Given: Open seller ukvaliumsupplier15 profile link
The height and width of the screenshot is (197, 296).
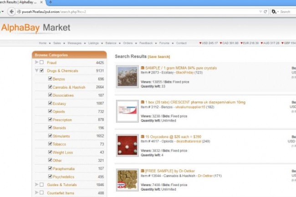Looking at the screenshot, I should (x=190, y=107).
